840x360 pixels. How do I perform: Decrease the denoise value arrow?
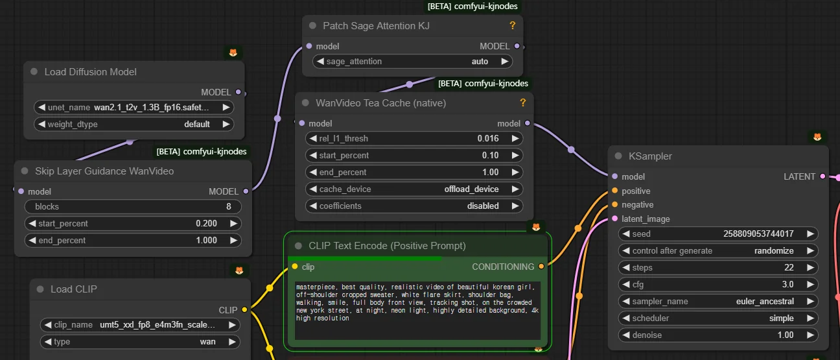pyautogui.click(x=625, y=335)
